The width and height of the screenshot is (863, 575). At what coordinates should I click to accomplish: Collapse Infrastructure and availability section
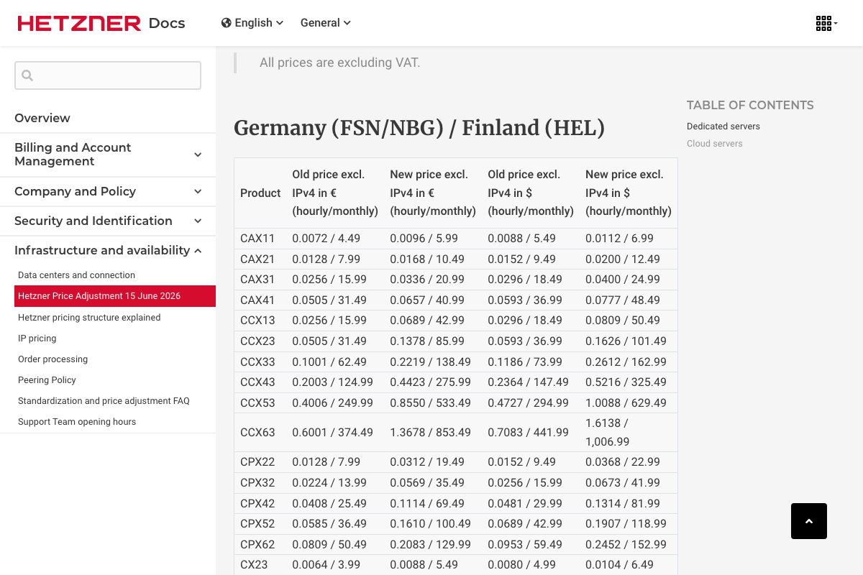click(x=108, y=250)
